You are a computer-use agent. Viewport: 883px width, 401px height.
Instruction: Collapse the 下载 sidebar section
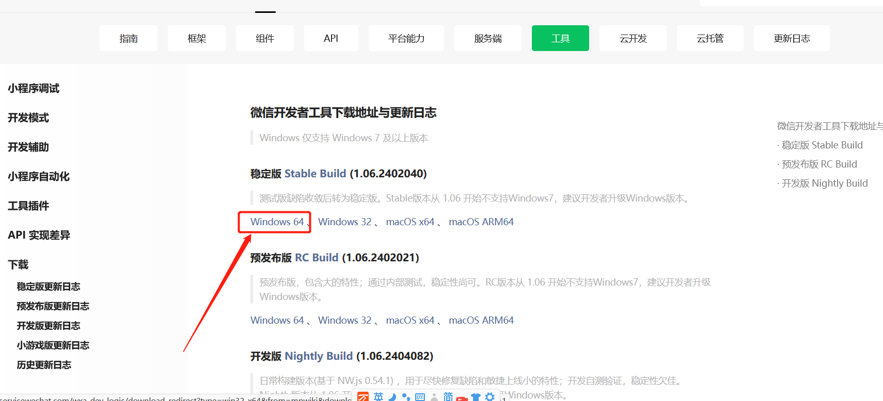[x=18, y=264]
